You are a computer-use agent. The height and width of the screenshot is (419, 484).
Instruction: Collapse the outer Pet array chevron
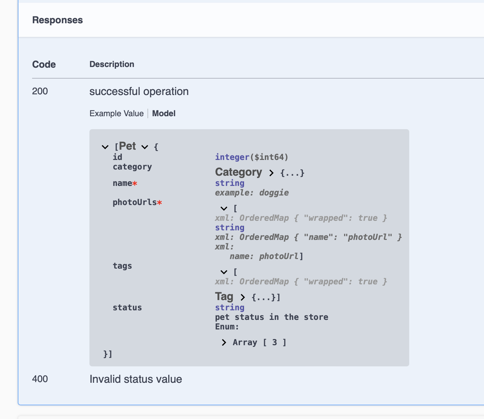105,147
